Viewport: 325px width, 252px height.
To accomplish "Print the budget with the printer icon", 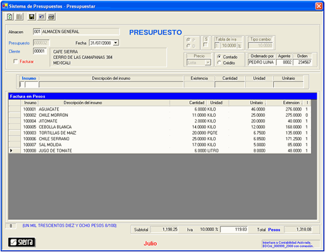I will click(x=51, y=17).
